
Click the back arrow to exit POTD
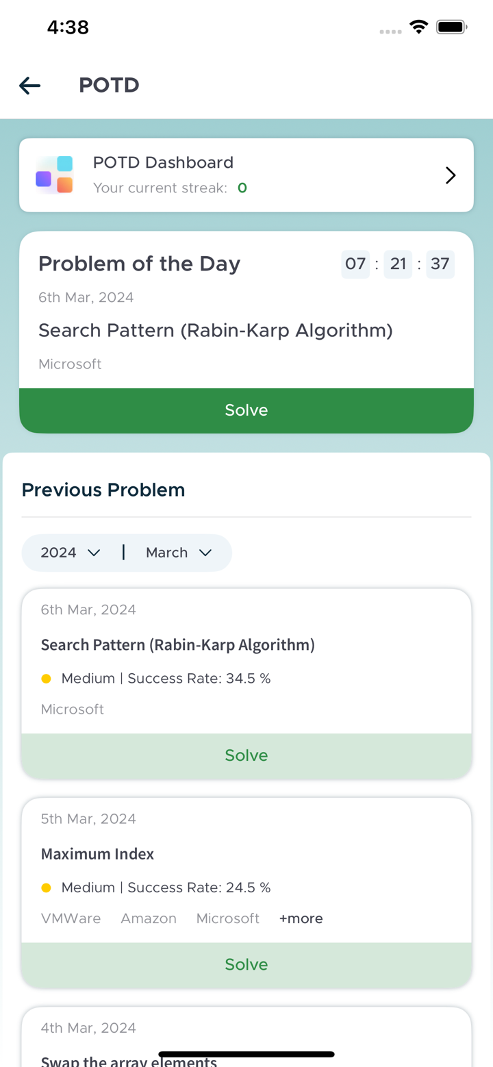pos(29,85)
